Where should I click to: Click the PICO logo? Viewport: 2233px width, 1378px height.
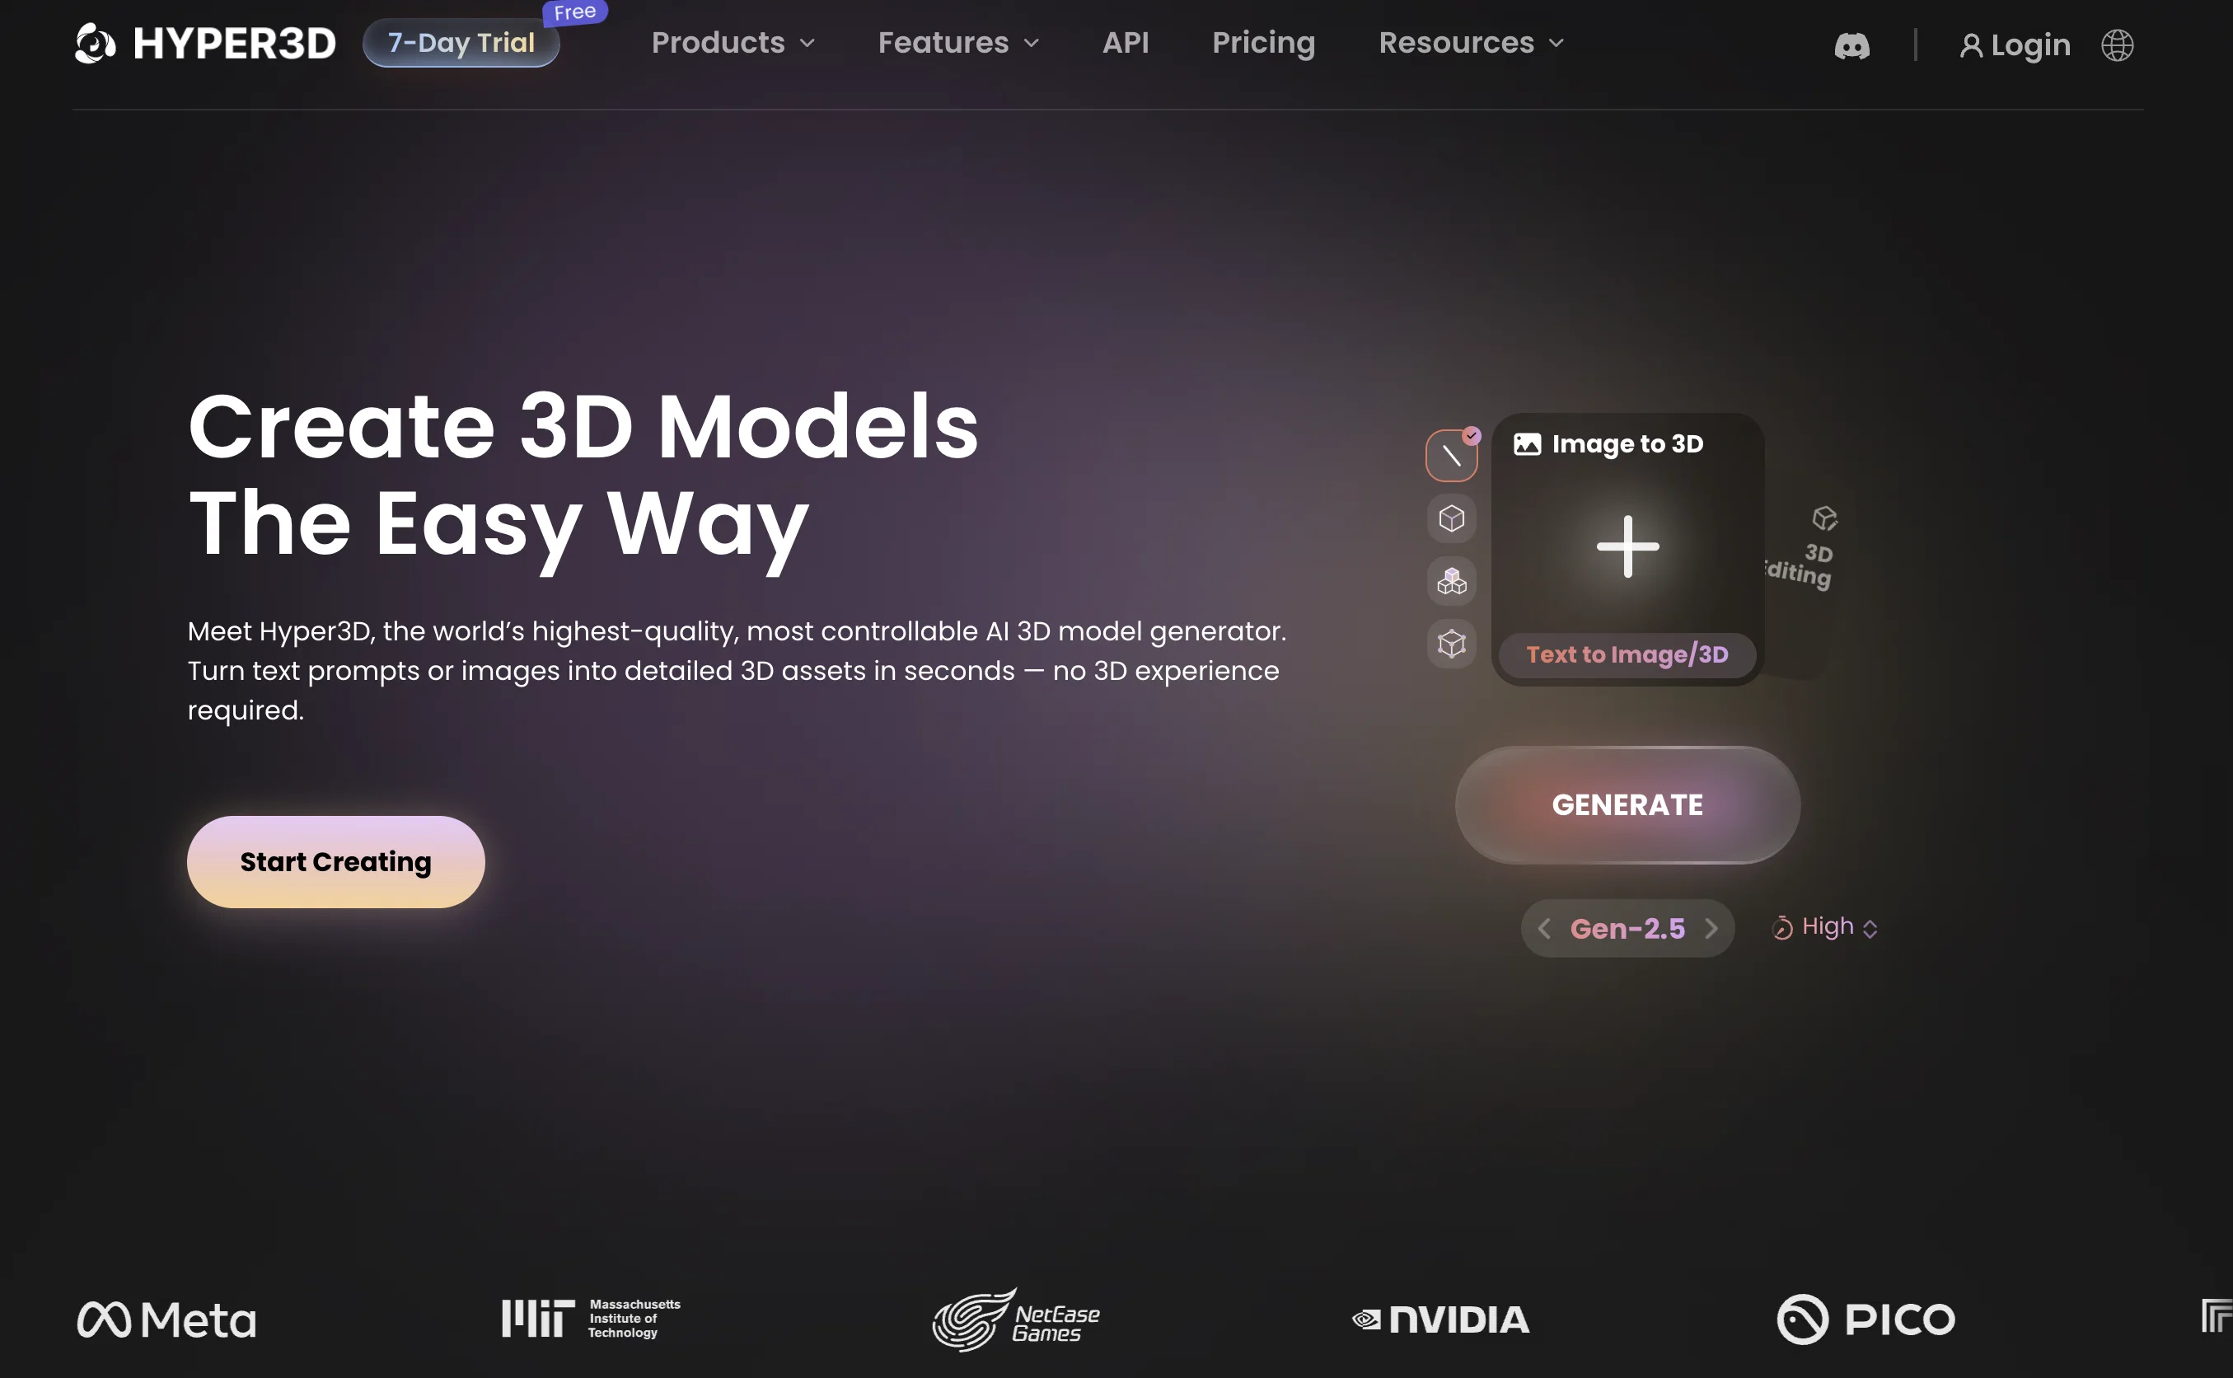1866,1319
